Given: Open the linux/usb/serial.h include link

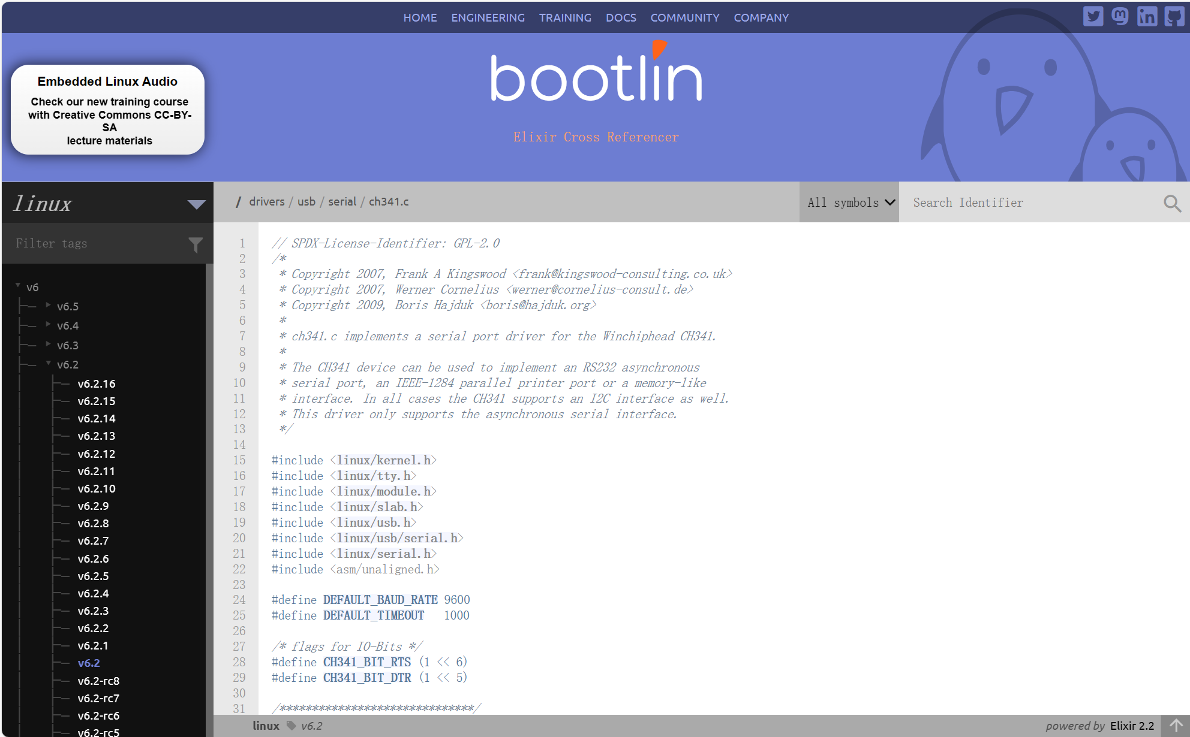Looking at the screenshot, I should coord(396,538).
